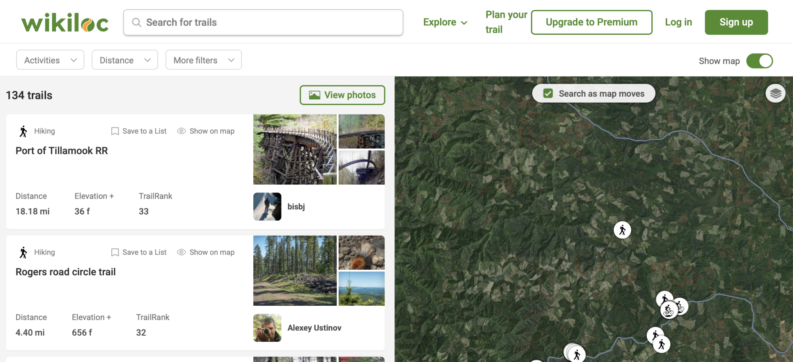Save Port of Tillamook RR to a List
The image size is (793, 362).
(x=139, y=131)
